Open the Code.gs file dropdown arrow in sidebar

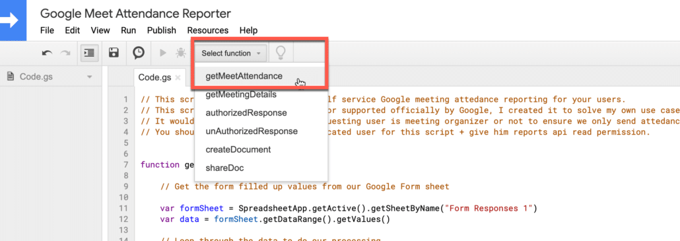click(90, 77)
